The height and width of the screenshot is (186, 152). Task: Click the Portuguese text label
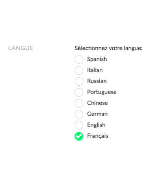point(102,92)
